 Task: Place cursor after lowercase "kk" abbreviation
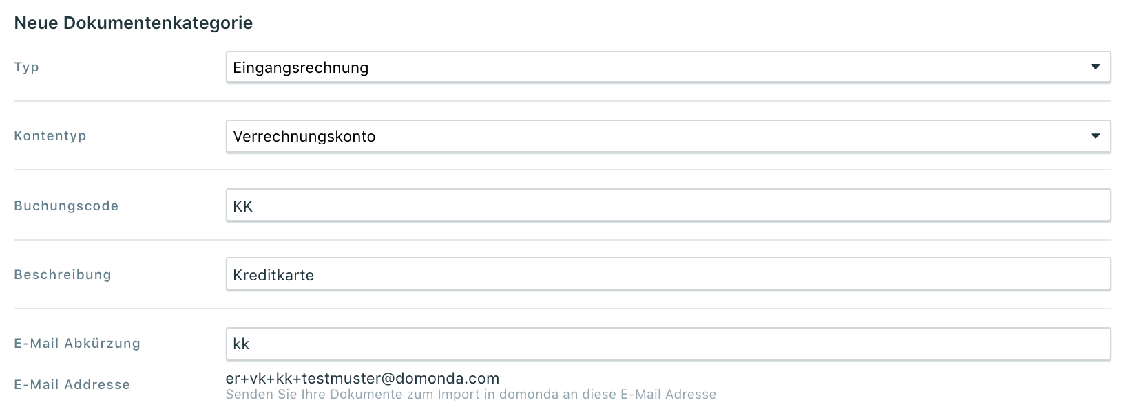click(x=251, y=344)
